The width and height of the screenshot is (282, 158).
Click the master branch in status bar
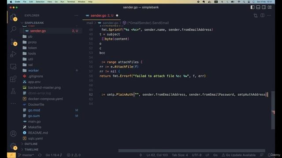coord(26,155)
